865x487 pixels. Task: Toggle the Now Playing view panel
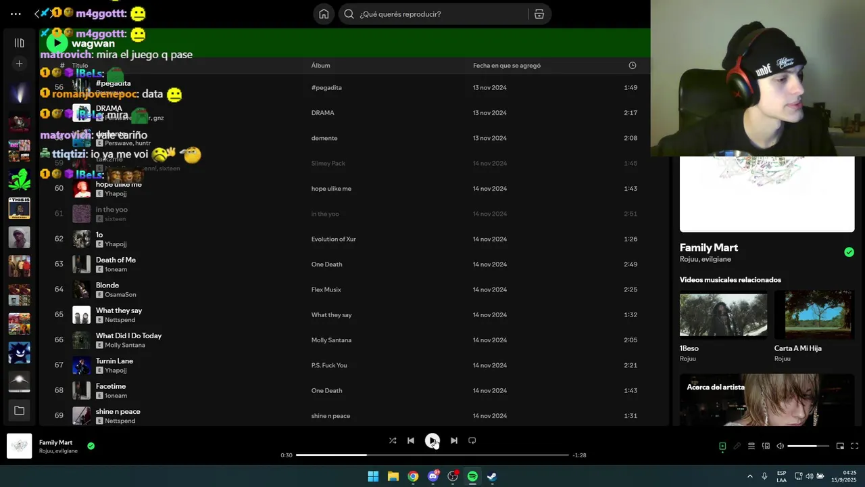tap(722, 446)
